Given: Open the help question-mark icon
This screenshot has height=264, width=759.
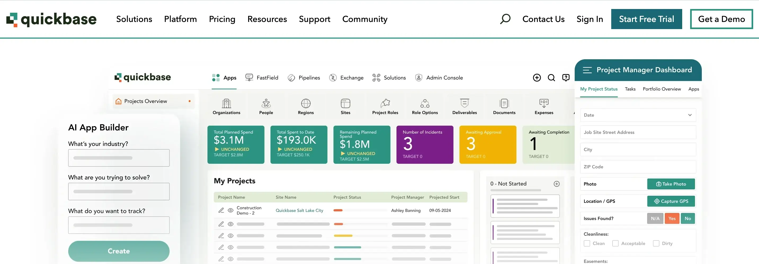Looking at the screenshot, I should point(566,78).
